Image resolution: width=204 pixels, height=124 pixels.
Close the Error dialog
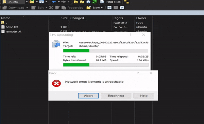pyautogui.click(x=151, y=73)
